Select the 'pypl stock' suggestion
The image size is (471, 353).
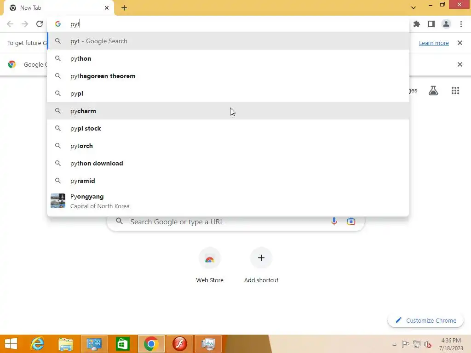coord(228,129)
